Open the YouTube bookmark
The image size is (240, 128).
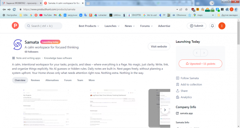(x=45, y=15)
